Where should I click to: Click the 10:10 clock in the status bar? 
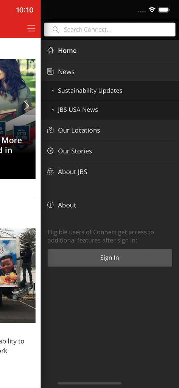[x=25, y=10]
